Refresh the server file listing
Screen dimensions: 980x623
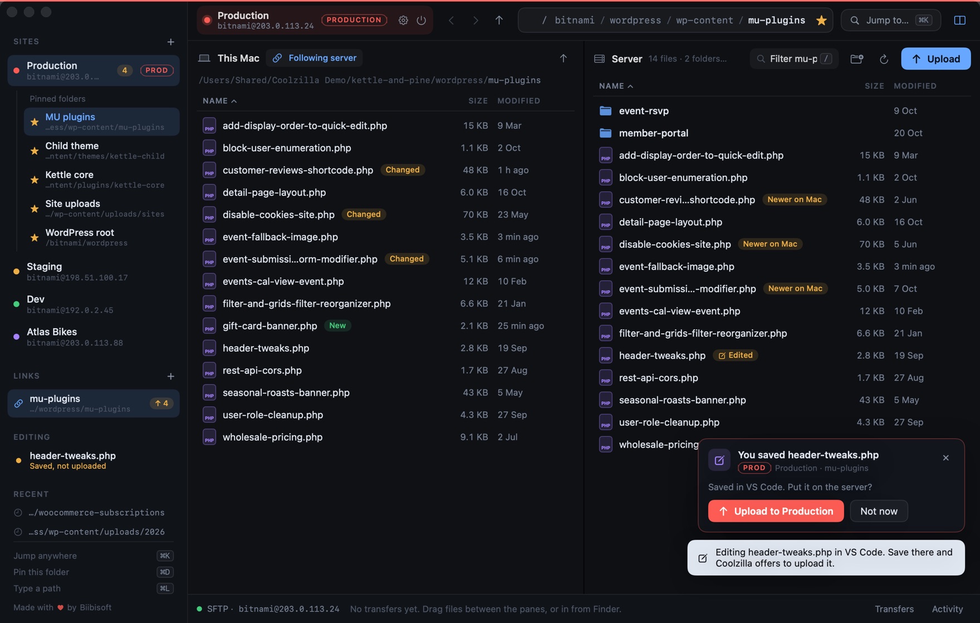pyautogui.click(x=884, y=59)
